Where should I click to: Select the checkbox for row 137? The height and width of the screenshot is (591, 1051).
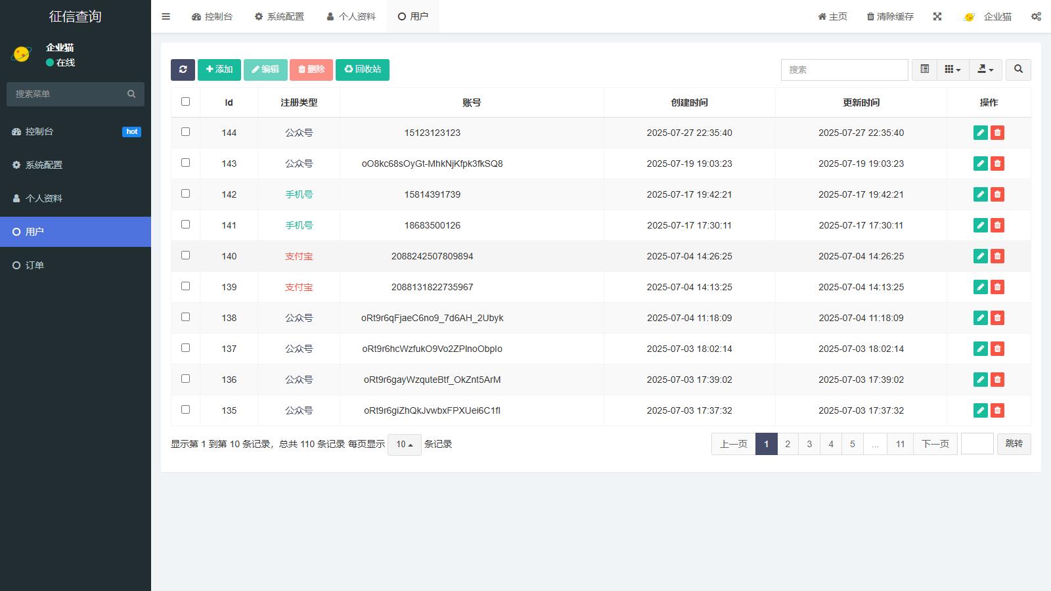coord(185,348)
